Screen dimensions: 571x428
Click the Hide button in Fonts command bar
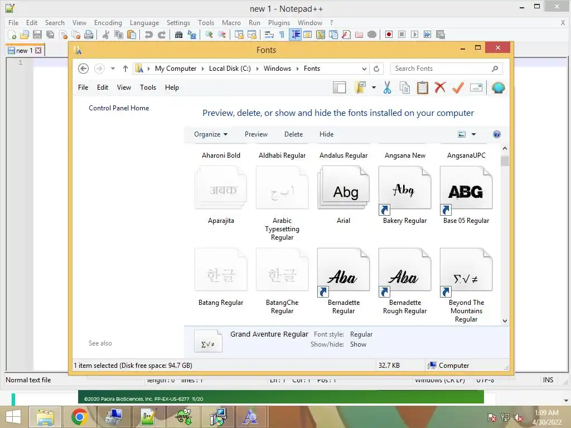point(326,134)
